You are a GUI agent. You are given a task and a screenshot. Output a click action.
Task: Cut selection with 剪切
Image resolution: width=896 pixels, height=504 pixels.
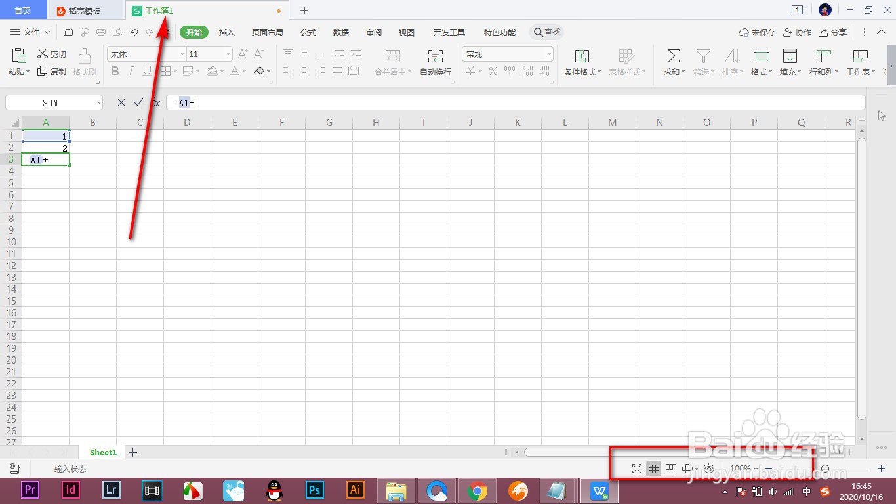(52, 54)
